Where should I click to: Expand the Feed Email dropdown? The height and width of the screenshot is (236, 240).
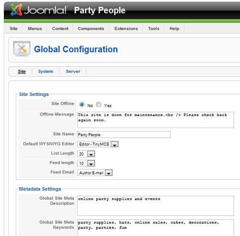click(x=95, y=173)
